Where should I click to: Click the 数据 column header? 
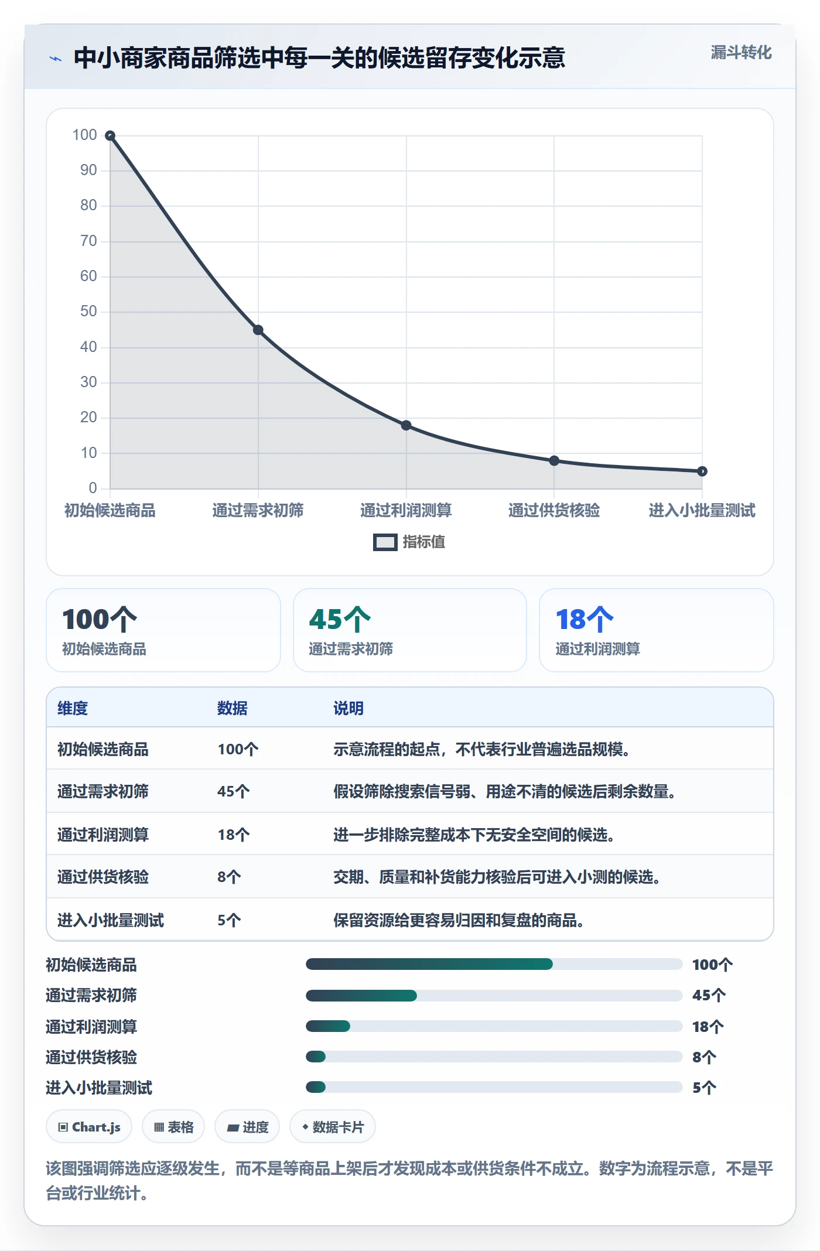[x=233, y=708]
